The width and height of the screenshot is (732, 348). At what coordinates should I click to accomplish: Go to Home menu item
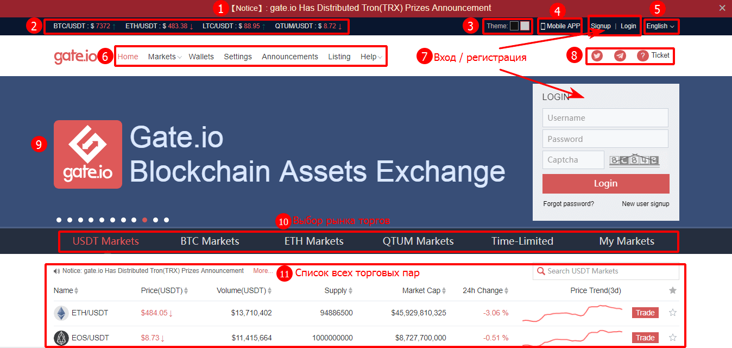click(128, 57)
